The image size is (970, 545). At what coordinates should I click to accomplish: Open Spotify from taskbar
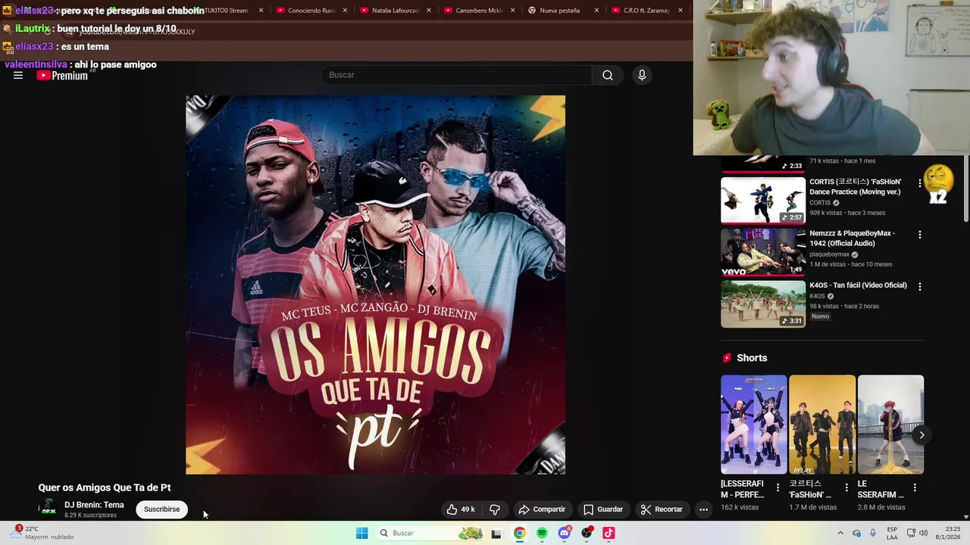coord(542,534)
